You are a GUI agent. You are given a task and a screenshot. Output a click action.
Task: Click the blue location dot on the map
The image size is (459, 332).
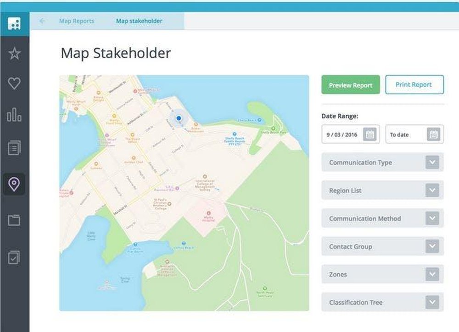pos(179,118)
